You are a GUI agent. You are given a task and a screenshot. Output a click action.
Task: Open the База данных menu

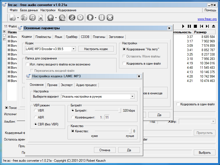(29, 10)
